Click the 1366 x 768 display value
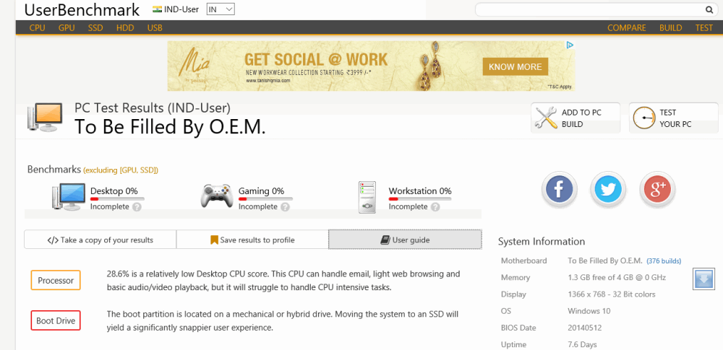This screenshot has width=723, height=350. [612, 294]
